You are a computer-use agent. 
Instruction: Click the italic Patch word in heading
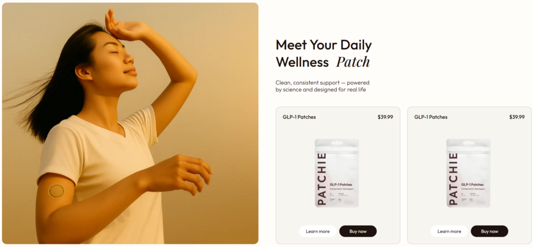tap(353, 62)
